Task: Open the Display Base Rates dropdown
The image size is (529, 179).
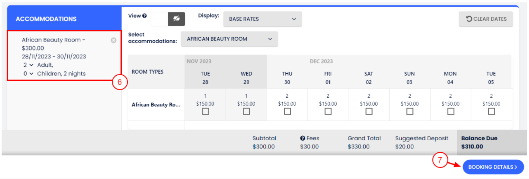Action: [262, 19]
